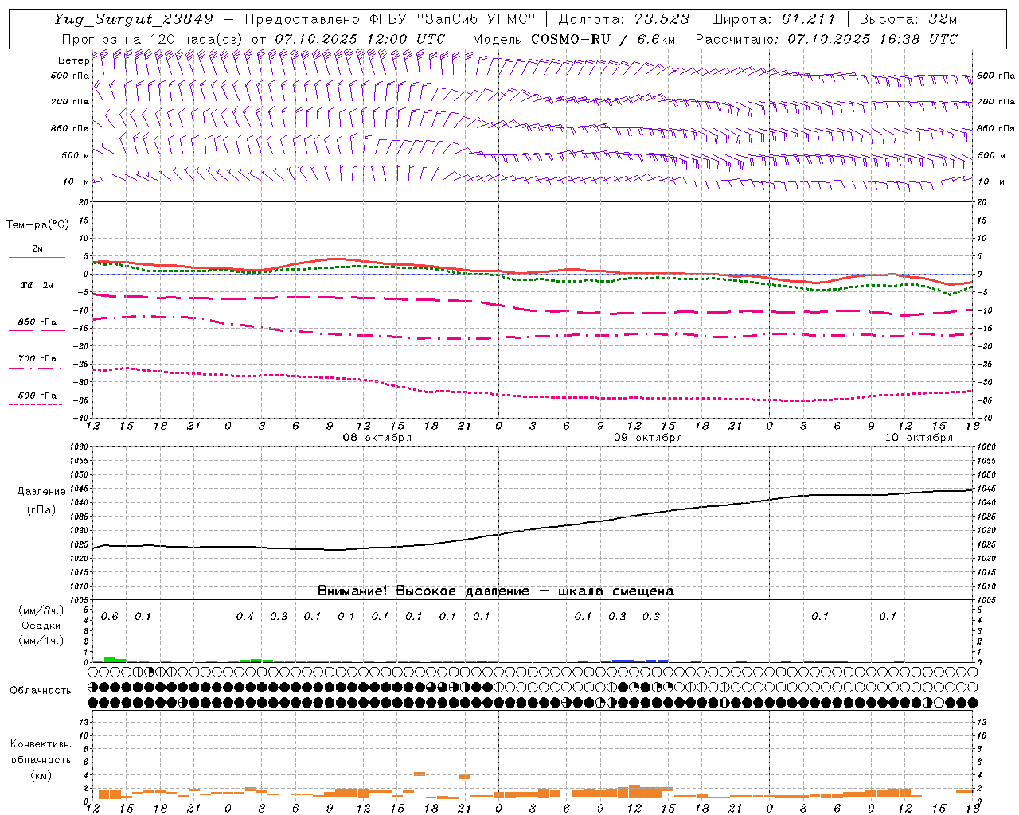Click the Долгота: 73.523 header value
This screenshot has width=1019, height=815.
[624, 20]
